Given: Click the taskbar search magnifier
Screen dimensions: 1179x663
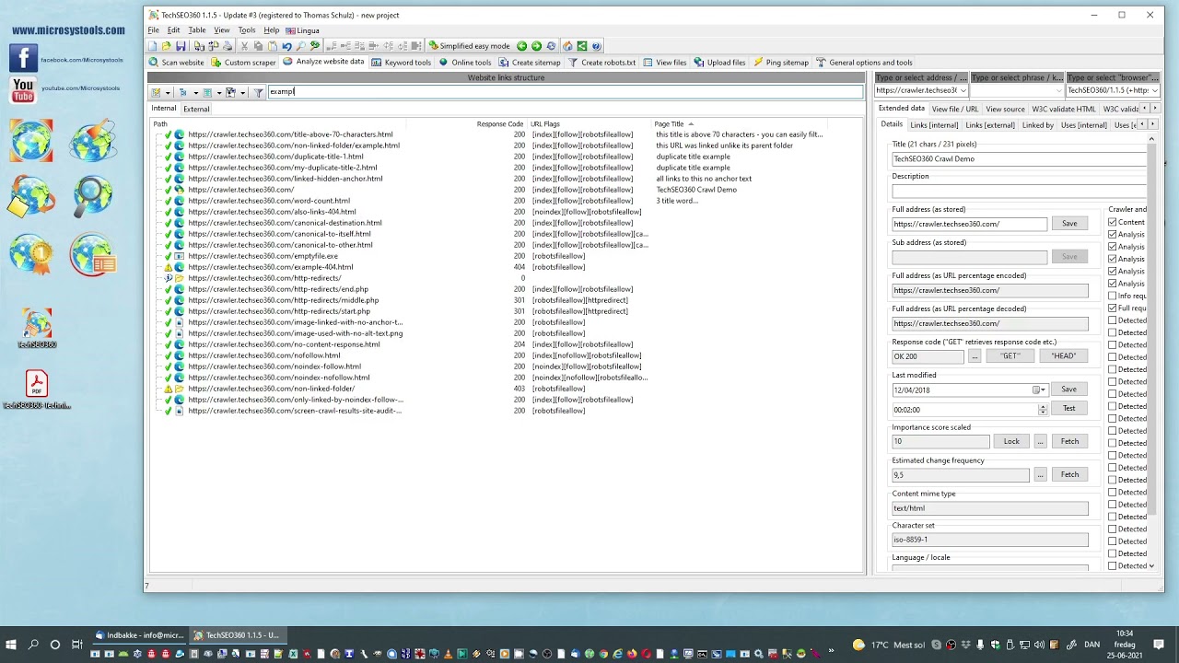Looking at the screenshot, I should (x=33, y=645).
